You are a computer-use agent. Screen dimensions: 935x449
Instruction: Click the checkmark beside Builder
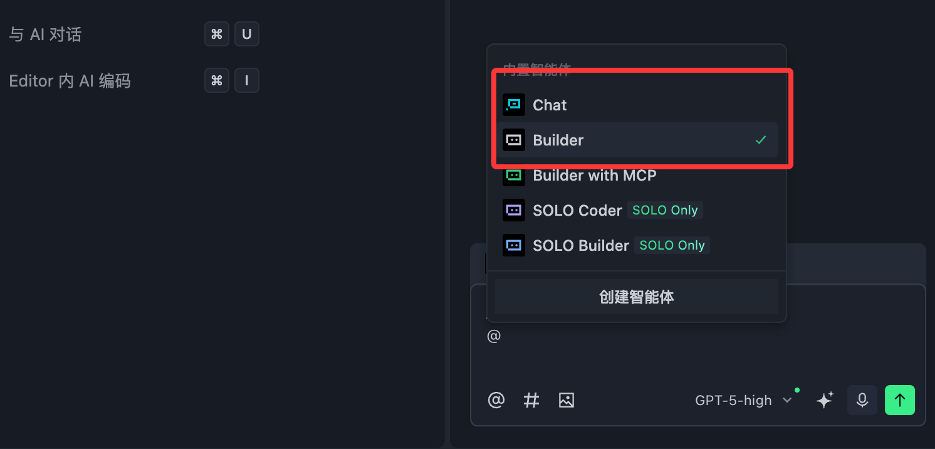tap(761, 140)
